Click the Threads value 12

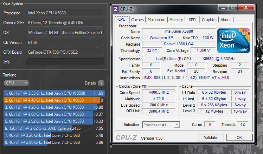click(x=243, y=125)
